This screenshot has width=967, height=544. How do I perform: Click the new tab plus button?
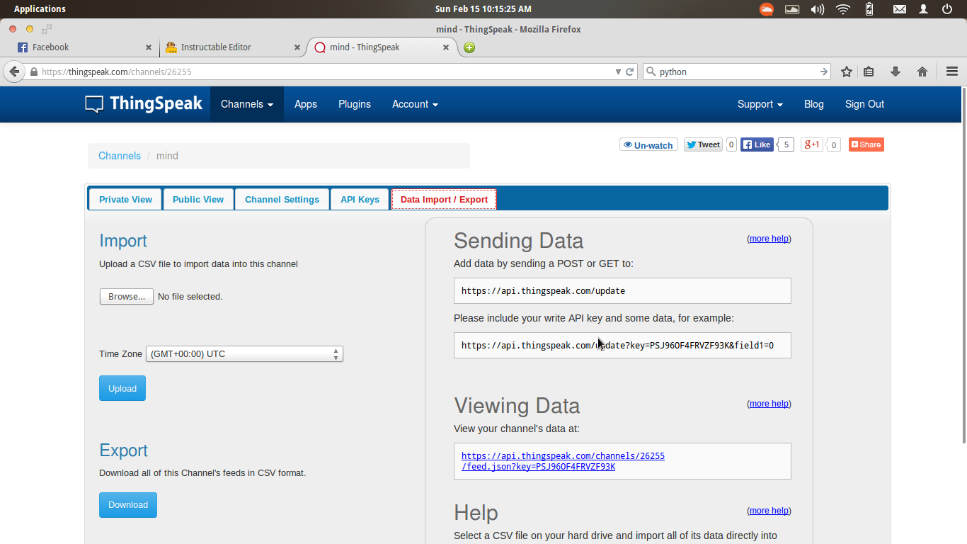click(x=469, y=47)
